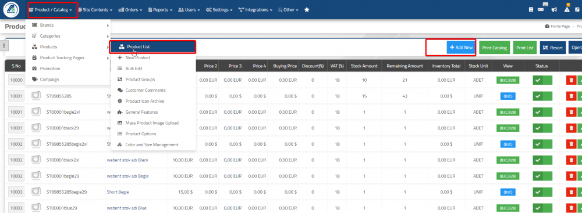Screen dimensions: 582x213
Task: Open the Settings dropdown menu
Action: [219, 10]
